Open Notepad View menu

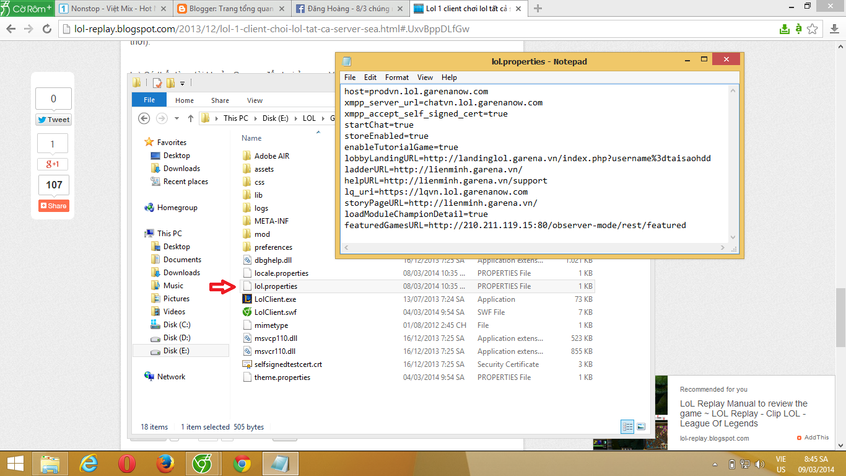425,77
